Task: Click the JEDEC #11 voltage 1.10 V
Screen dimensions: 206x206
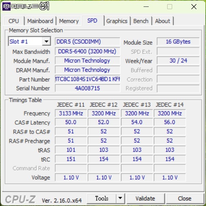Action: (x=71, y=177)
